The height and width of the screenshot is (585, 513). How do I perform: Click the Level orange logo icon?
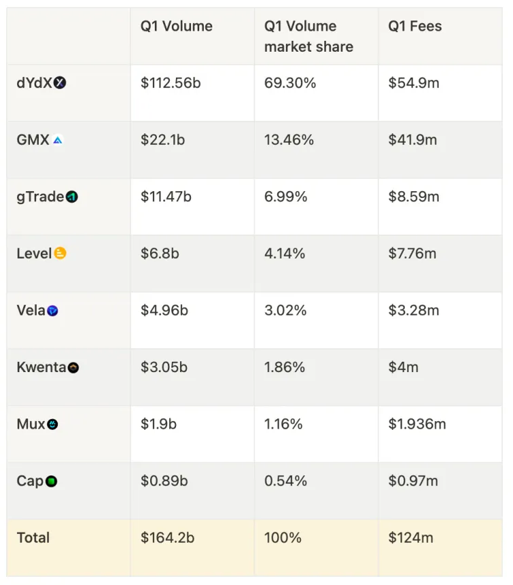click(x=60, y=254)
